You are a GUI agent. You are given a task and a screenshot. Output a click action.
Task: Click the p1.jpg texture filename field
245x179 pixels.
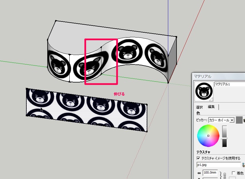[x=219, y=165]
